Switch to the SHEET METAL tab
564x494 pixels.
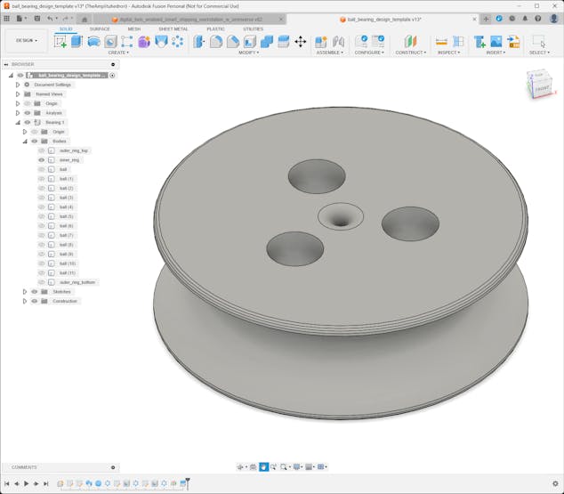(x=173, y=28)
